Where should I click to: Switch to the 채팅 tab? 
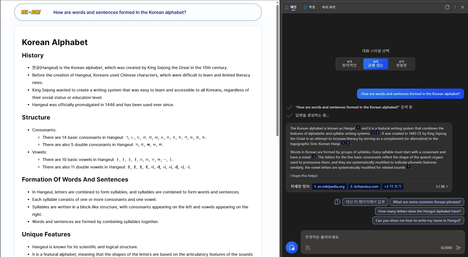(x=291, y=7)
